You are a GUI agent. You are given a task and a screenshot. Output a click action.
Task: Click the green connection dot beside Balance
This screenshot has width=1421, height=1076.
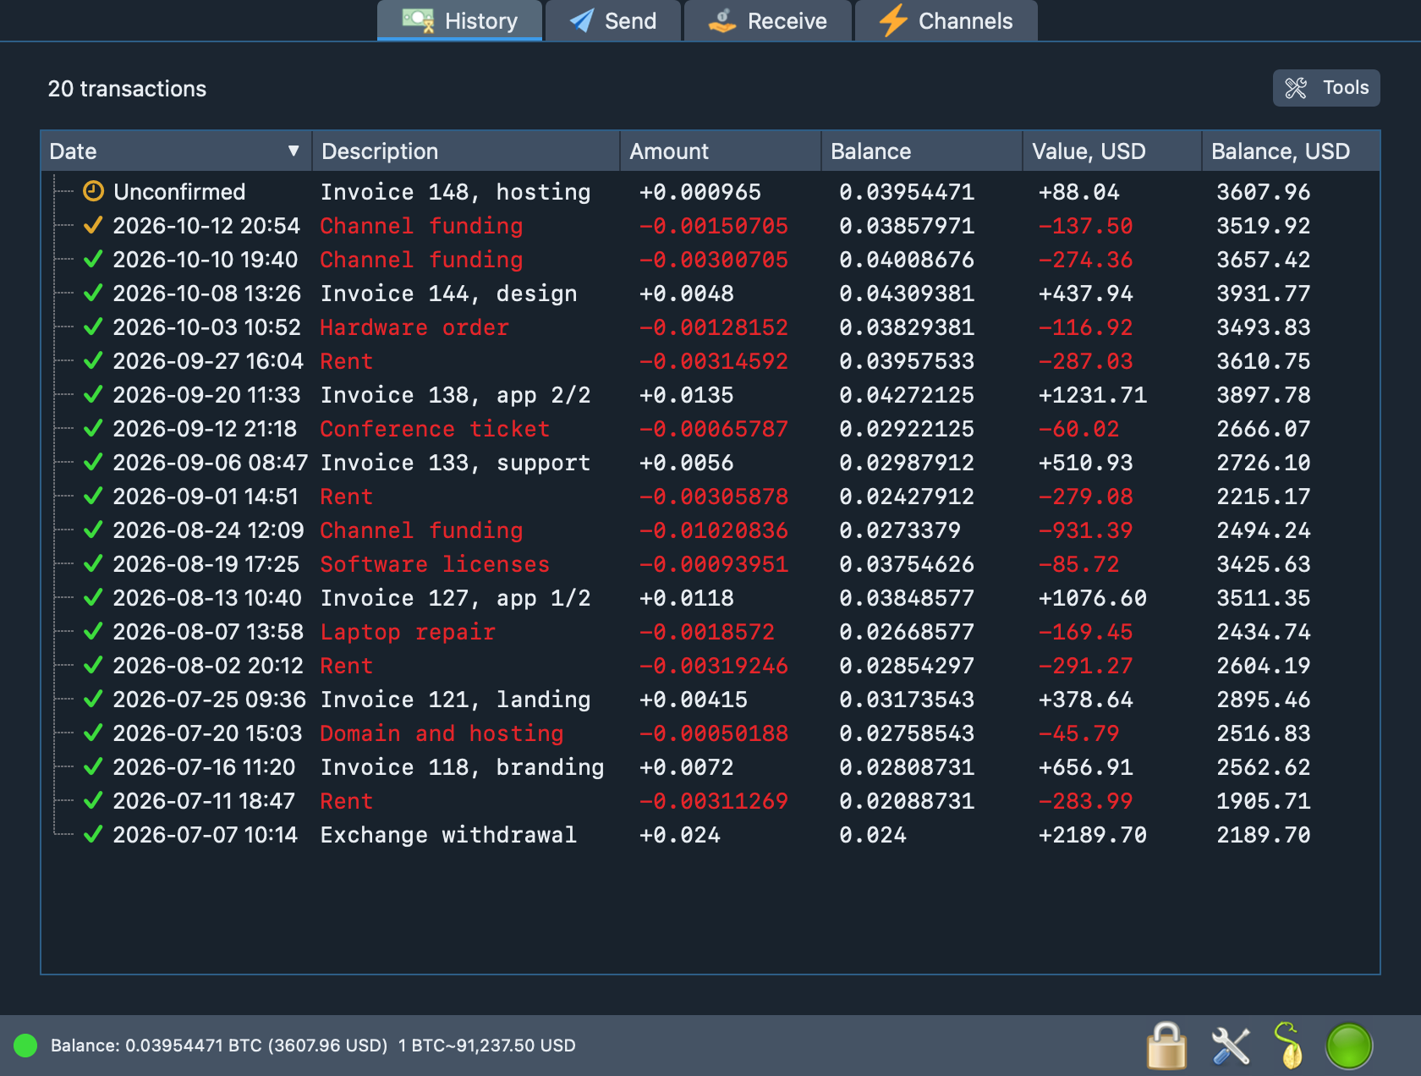point(25,1046)
